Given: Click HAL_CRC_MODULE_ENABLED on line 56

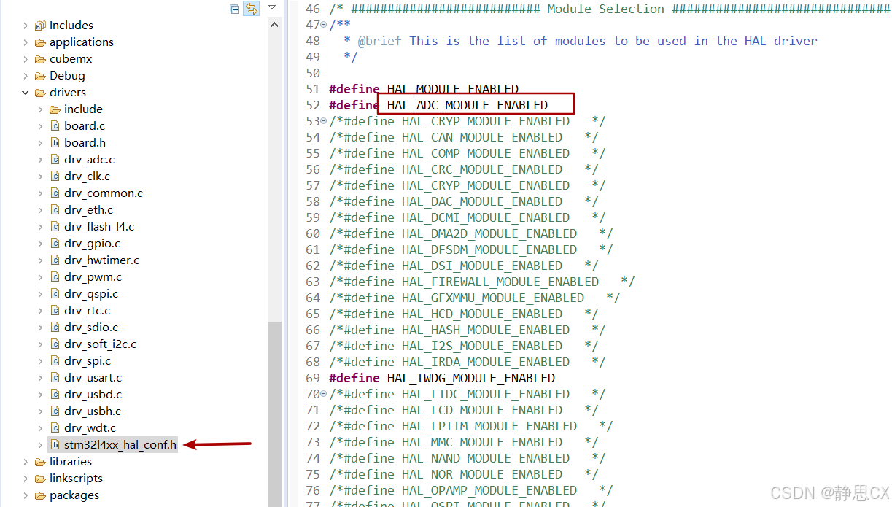Looking at the screenshot, I should (x=481, y=169).
